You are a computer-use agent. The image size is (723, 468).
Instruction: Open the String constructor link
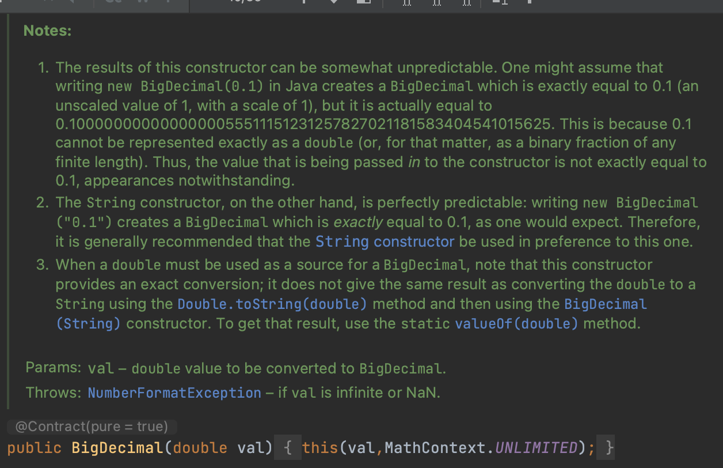385,241
